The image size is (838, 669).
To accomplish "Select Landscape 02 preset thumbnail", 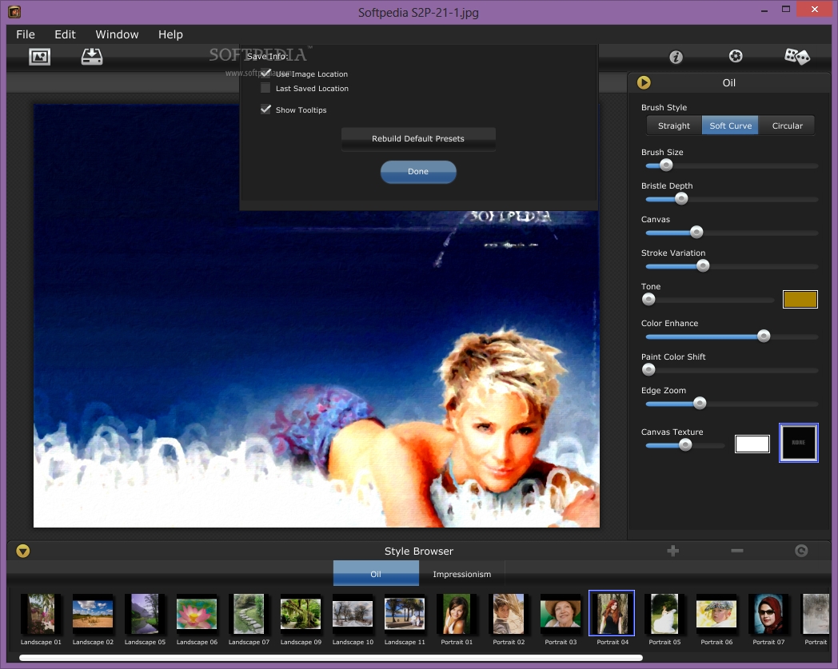I will [x=93, y=614].
